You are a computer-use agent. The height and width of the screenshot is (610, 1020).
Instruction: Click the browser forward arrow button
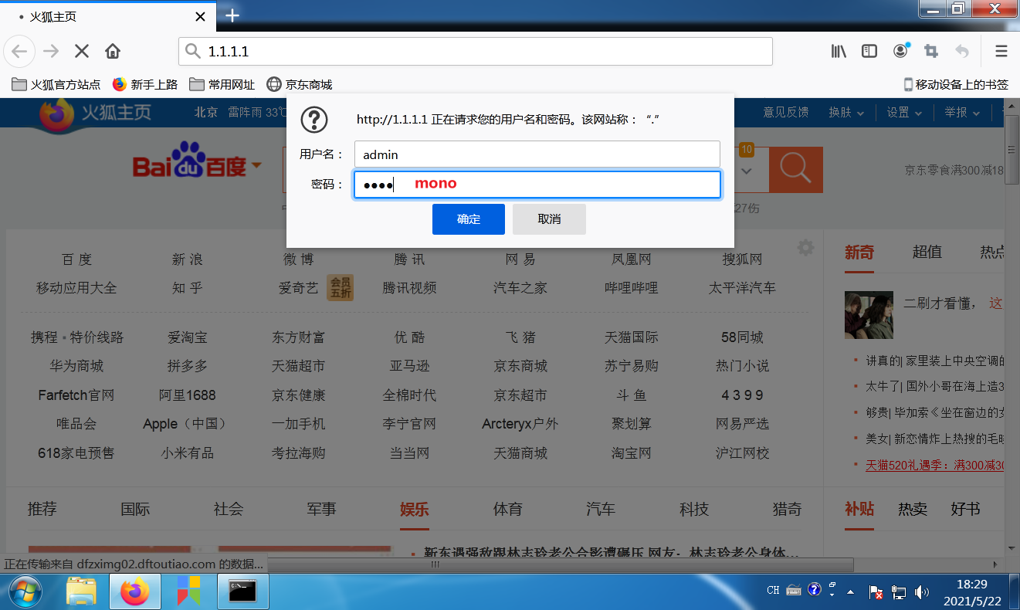point(51,52)
